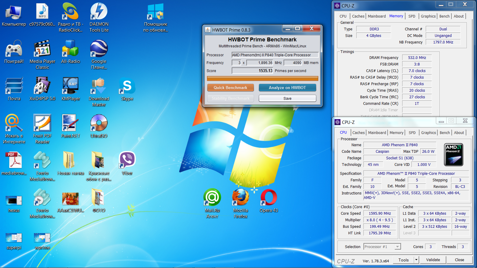The height and width of the screenshot is (268, 477).
Task: Click the DRAM Frequency 532.0 MHz value
Action: point(417,57)
